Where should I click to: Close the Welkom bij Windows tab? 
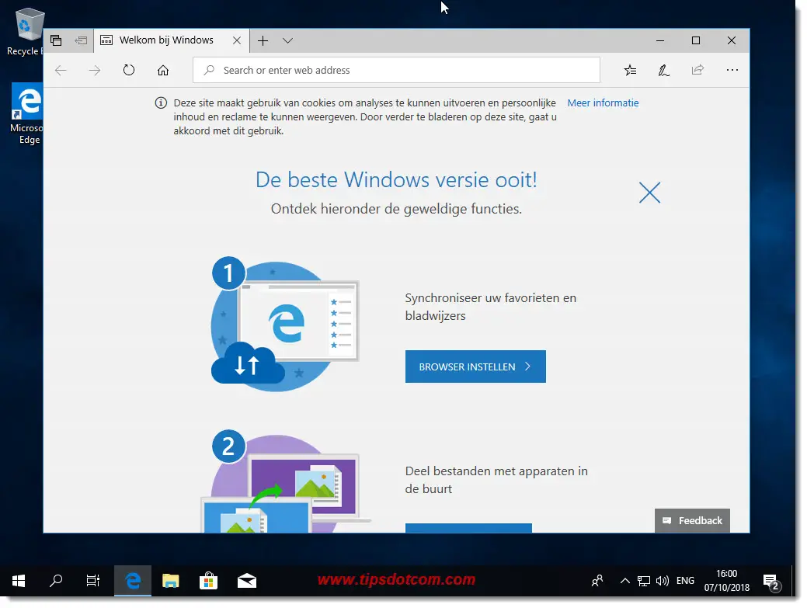click(x=237, y=40)
